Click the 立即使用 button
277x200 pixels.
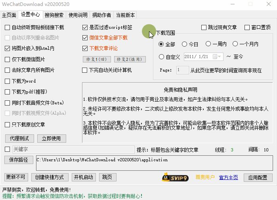52,138
